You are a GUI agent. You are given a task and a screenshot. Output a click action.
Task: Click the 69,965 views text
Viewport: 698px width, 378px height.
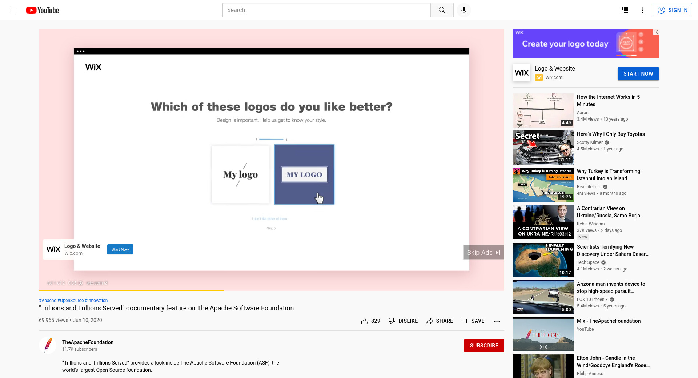(x=53, y=320)
